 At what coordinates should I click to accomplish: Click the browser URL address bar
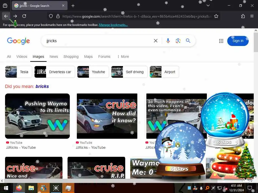pyautogui.click(x=137, y=16)
